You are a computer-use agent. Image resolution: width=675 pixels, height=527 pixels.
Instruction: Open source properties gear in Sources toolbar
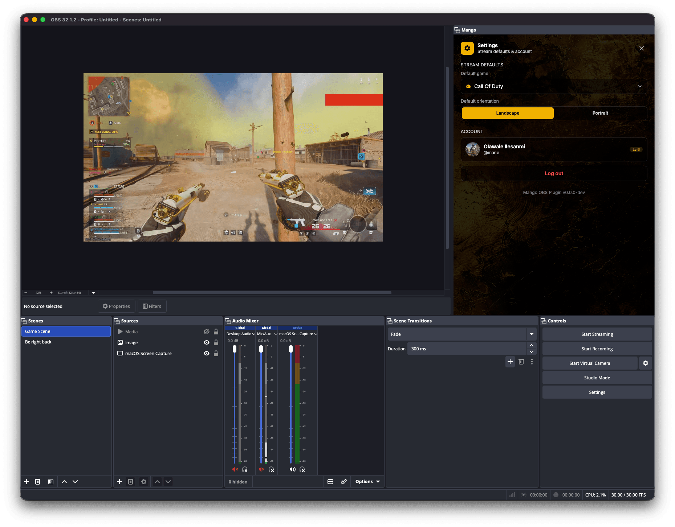coord(144,482)
